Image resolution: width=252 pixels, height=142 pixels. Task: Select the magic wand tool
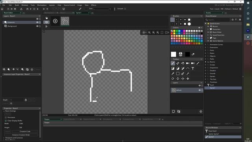[188, 74]
